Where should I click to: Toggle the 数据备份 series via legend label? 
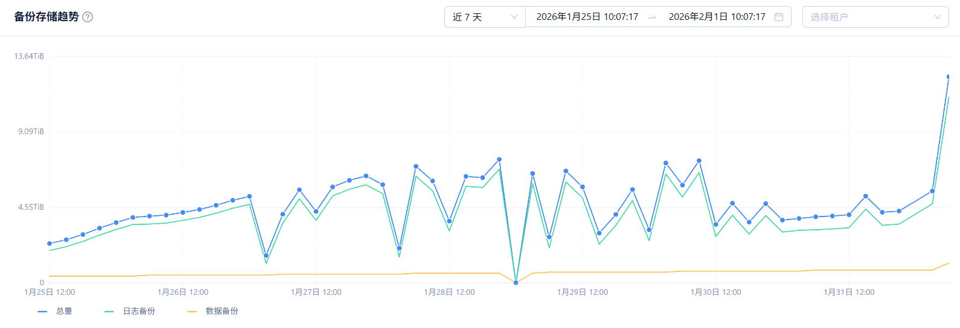tap(222, 311)
